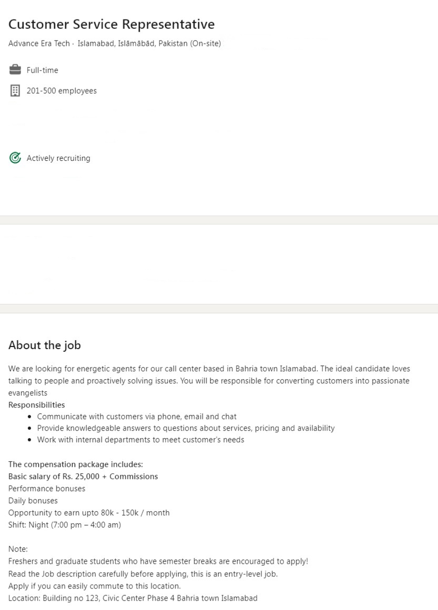The width and height of the screenshot is (438, 610).
Task: Click the bullet about internal departments
Action: click(140, 440)
